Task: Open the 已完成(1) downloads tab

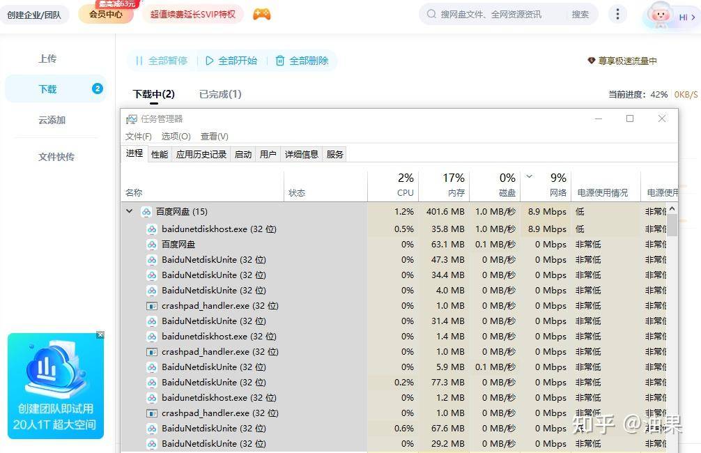Action: click(220, 94)
